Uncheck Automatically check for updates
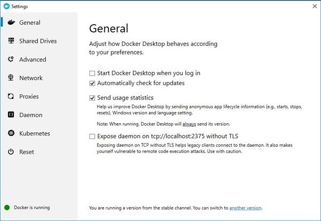This screenshot has height=221, width=321. tap(93, 83)
